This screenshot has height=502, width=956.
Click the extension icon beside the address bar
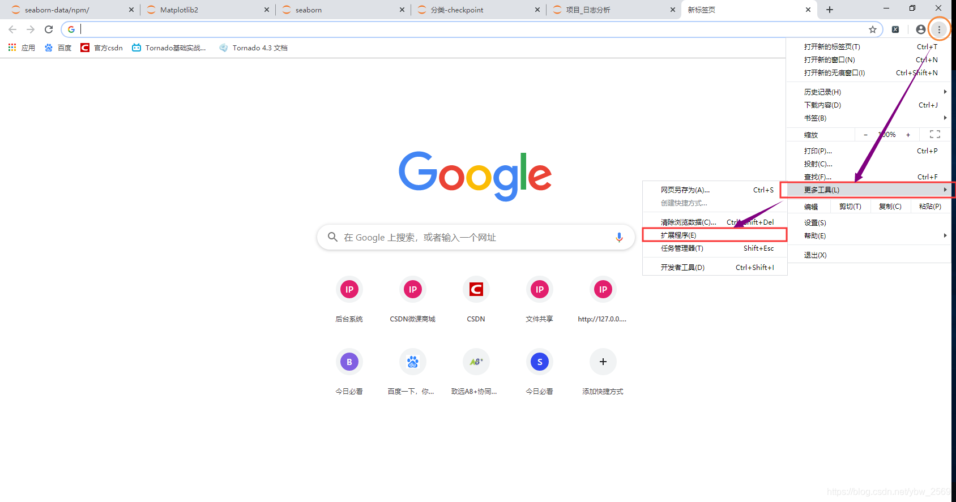tap(895, 29)
